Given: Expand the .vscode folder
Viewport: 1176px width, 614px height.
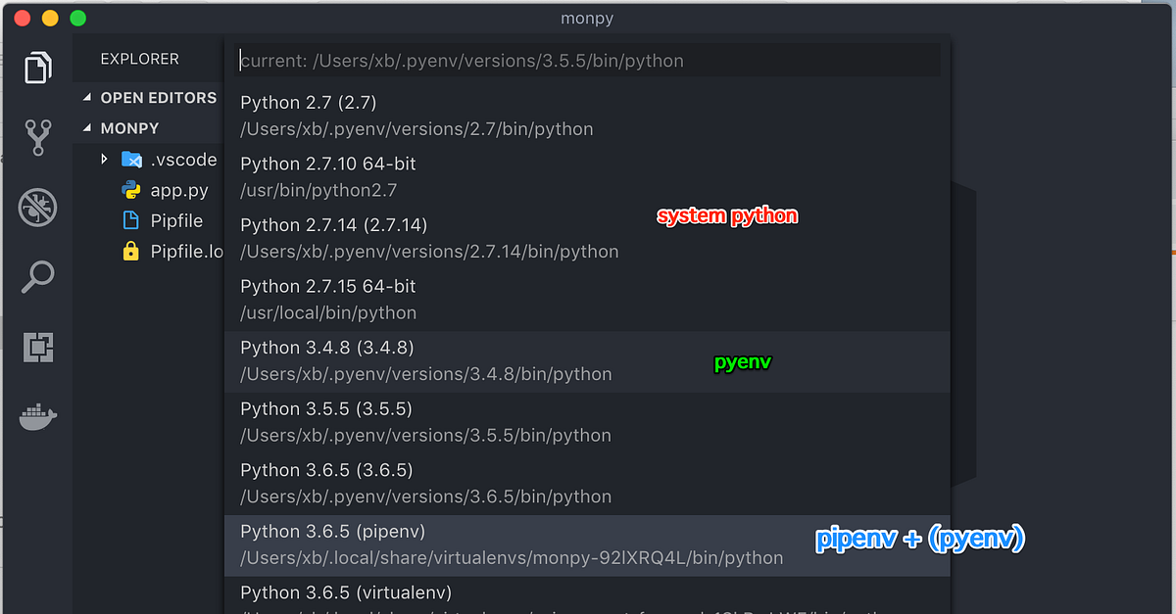Looking at the screenshot, I should pos(104,159).
